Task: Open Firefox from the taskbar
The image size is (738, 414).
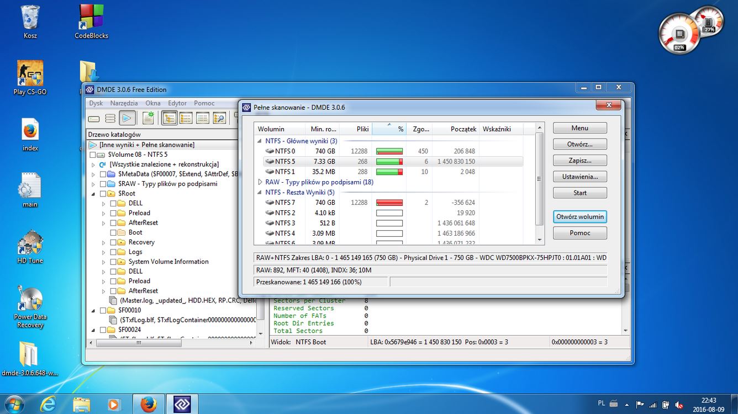Action: (148, 404)
